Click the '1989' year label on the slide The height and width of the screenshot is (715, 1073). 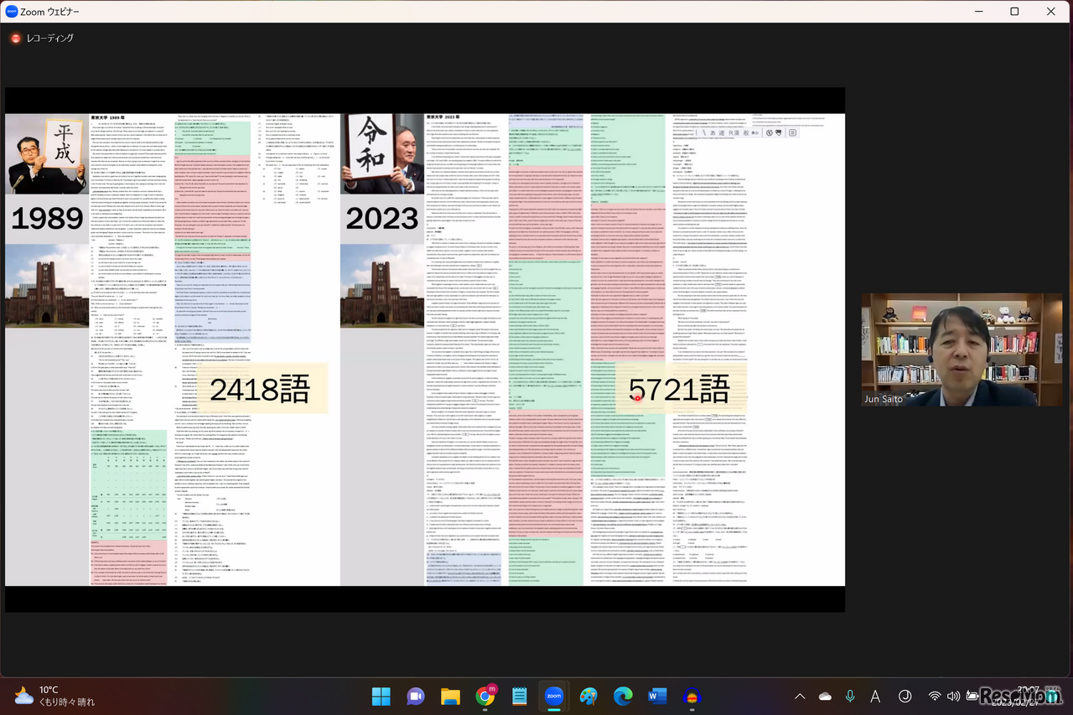[x=48, y=220]
